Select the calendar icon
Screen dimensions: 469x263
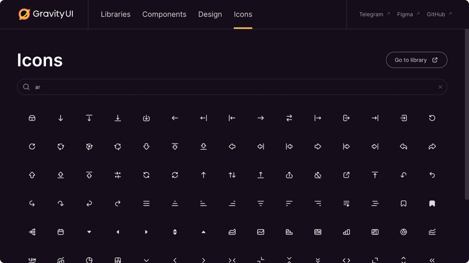click(60, 232)
